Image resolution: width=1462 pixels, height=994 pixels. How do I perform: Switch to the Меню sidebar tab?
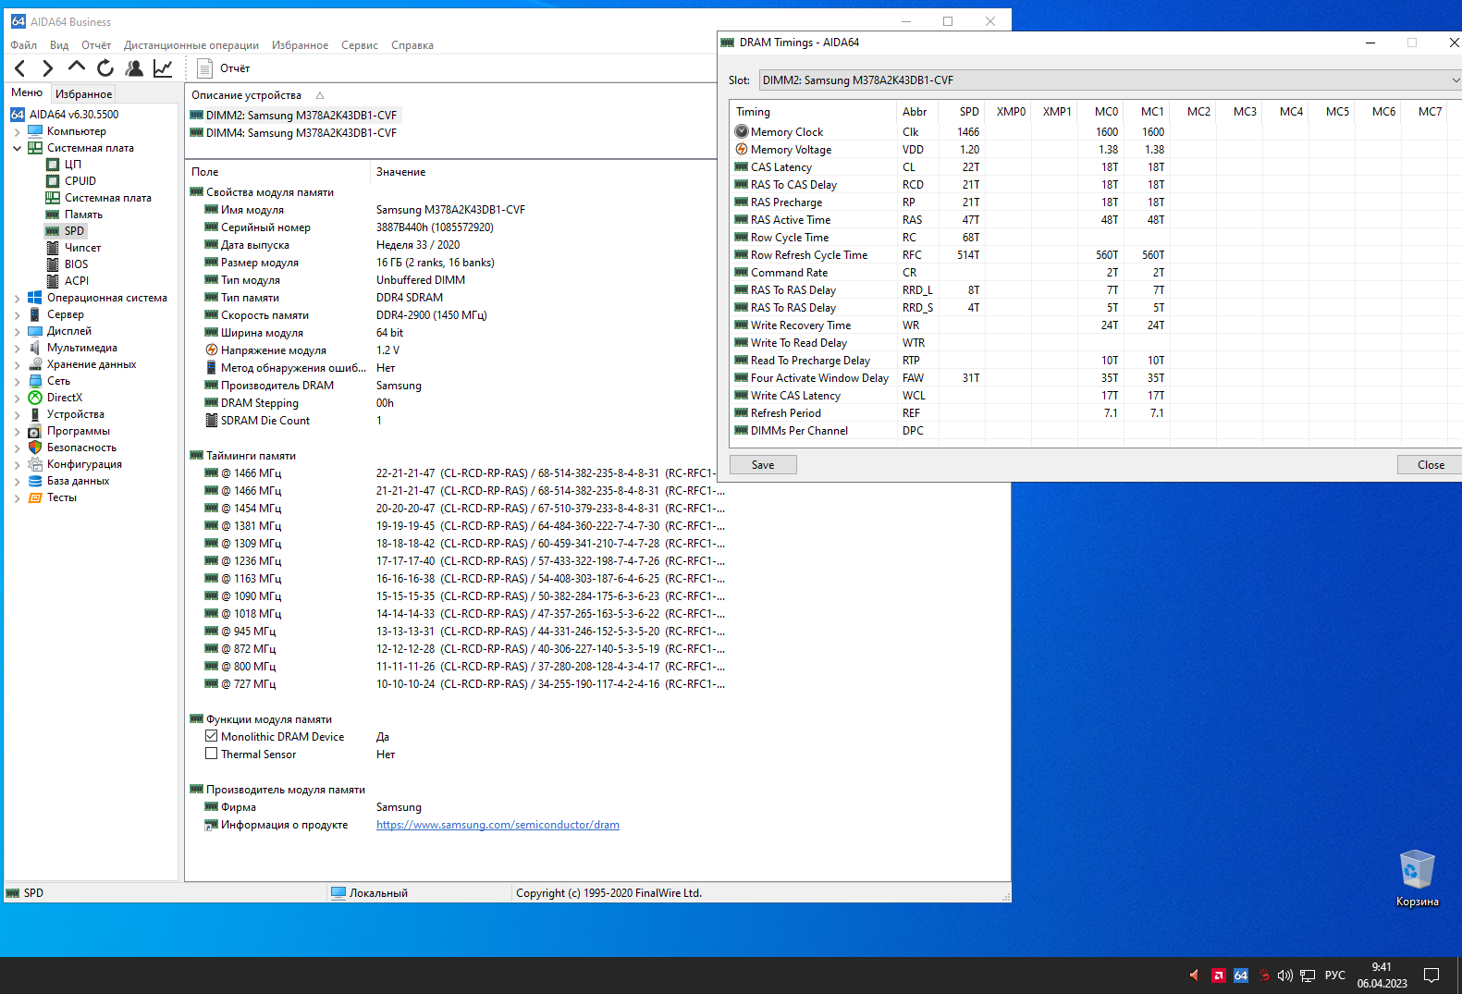tap(27, 92)
